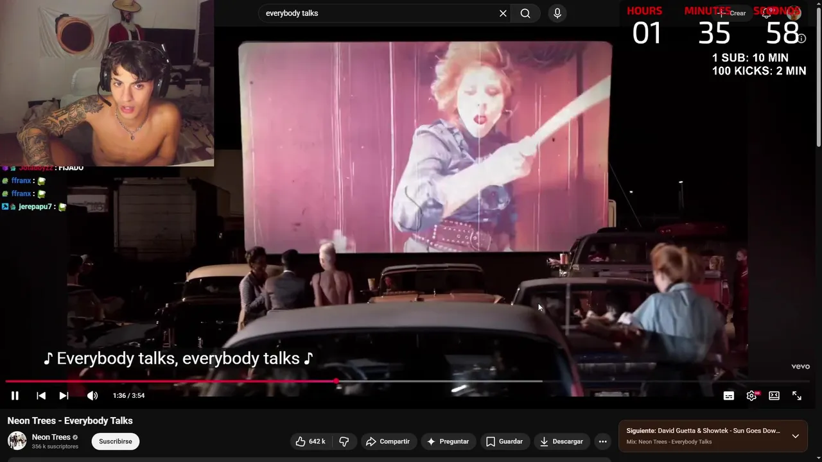Screen dimensions: 822x462
Task: Click 'Mix: Neon Trees - Everybody Talks' text
Action: click(669, 442)
